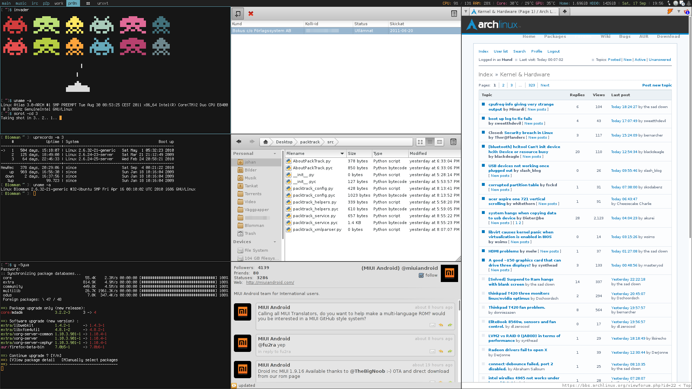Click the page 2 button on Arch forum
The width and height of the screenshot is (692, 389).
503,85
